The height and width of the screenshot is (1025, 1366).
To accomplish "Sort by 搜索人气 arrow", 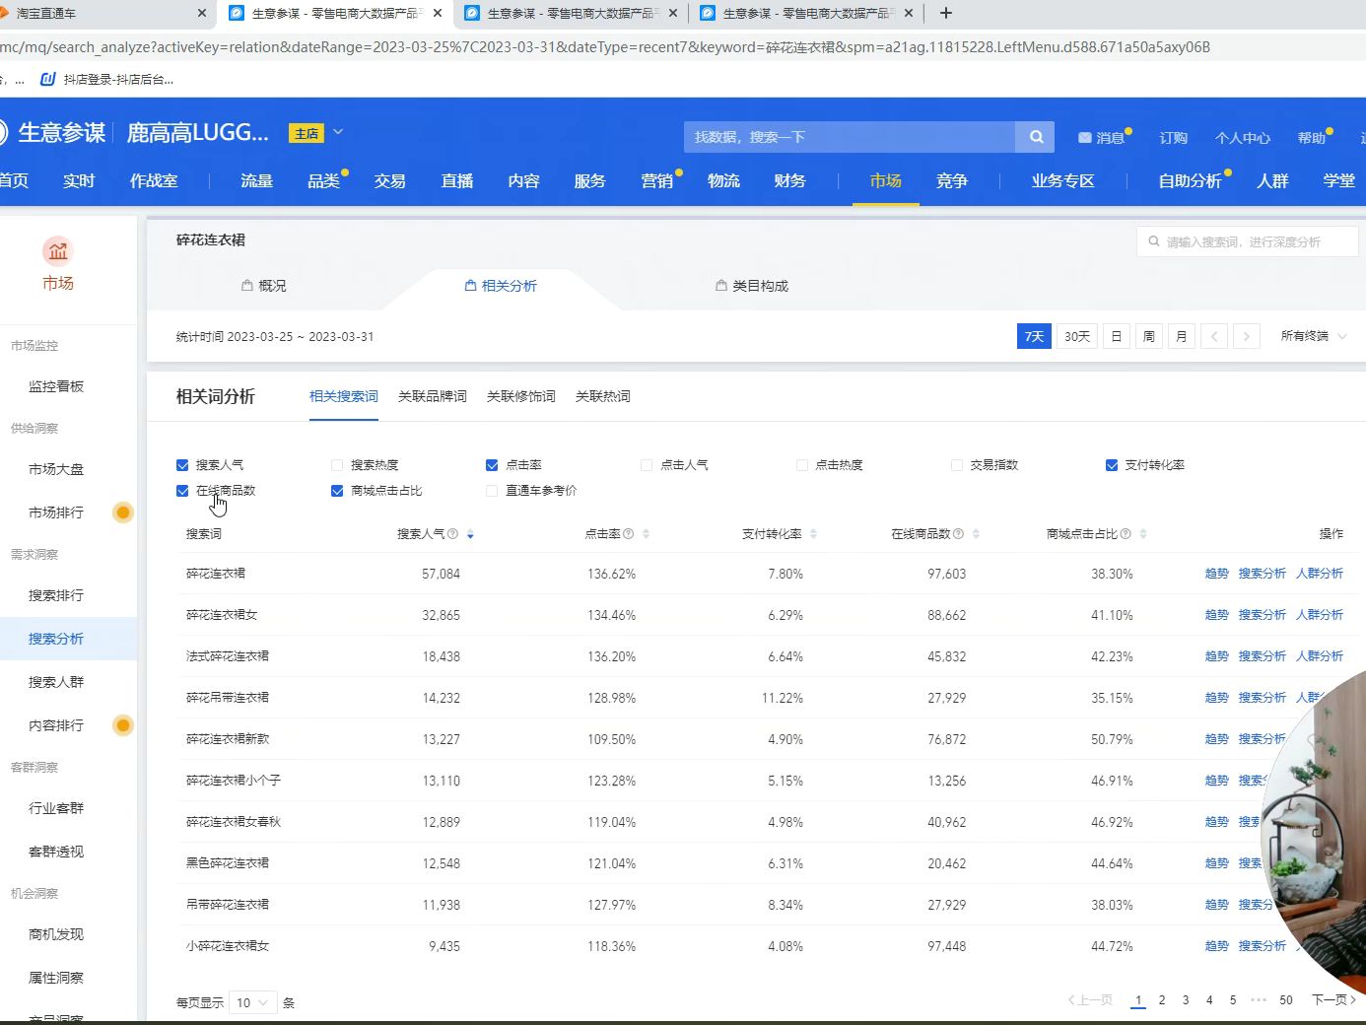I will tap(470, 534).
